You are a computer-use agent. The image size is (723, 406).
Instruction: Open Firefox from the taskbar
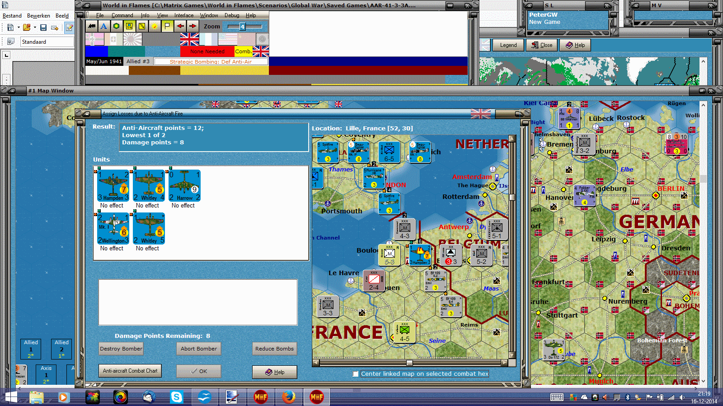[288, 397]
